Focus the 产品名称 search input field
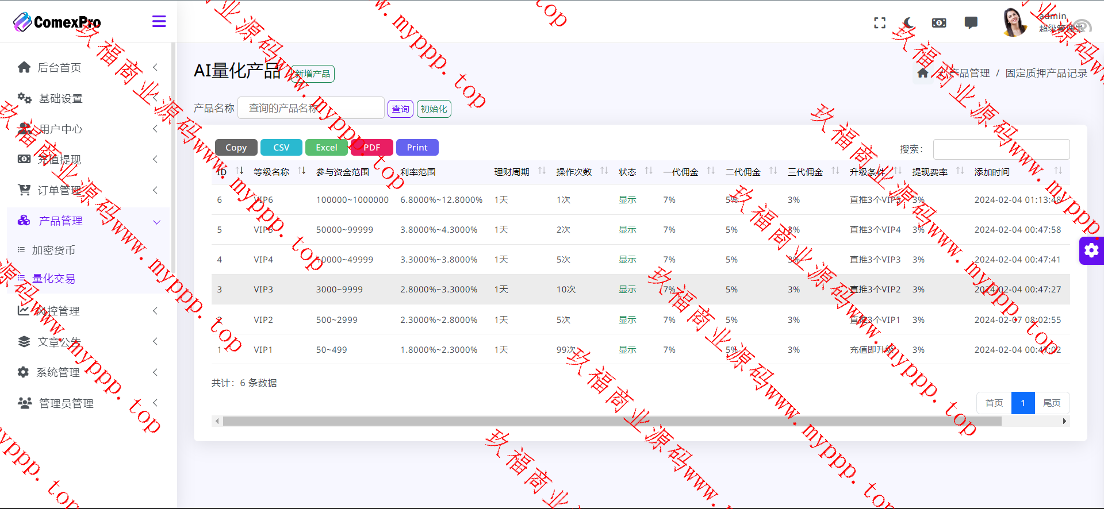Viewport: 1104px width, 509px height. 310,108
